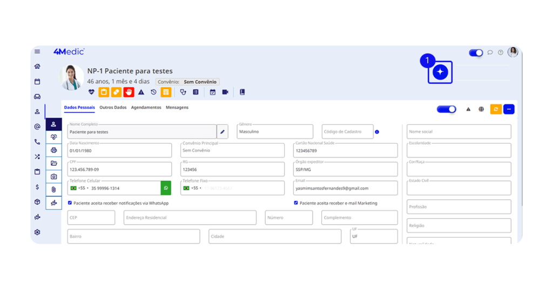Viewport: 553px width, 290px height.
Task: Open the Convênio Principal dropdown
Action: coord(232,151)
